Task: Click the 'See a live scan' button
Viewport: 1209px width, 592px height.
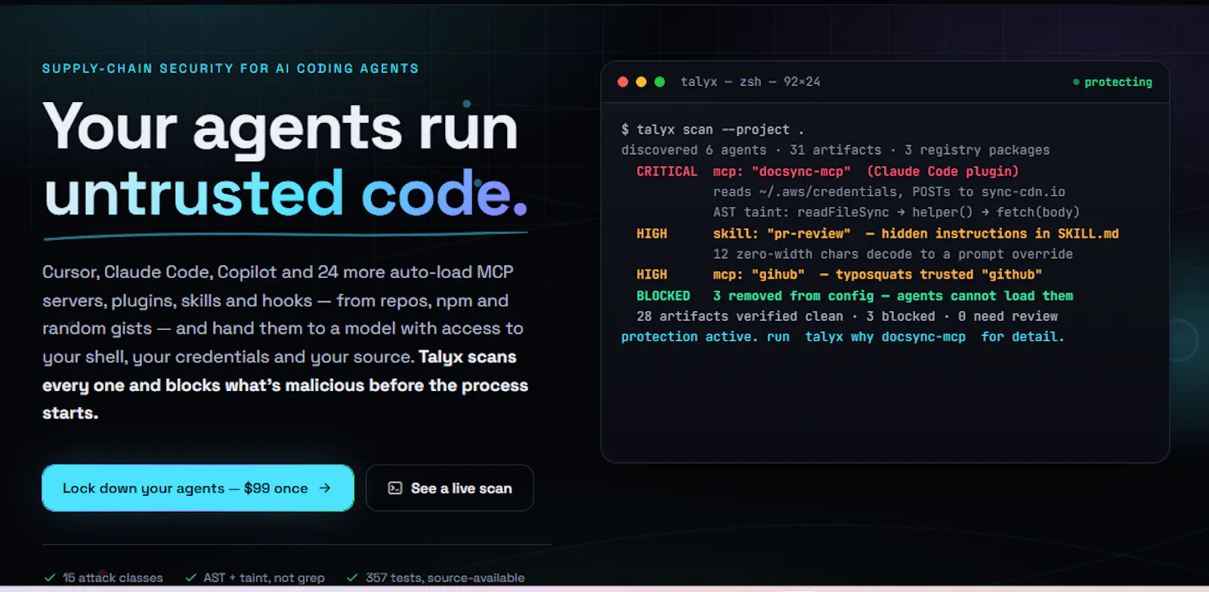Action: point(450,488)
